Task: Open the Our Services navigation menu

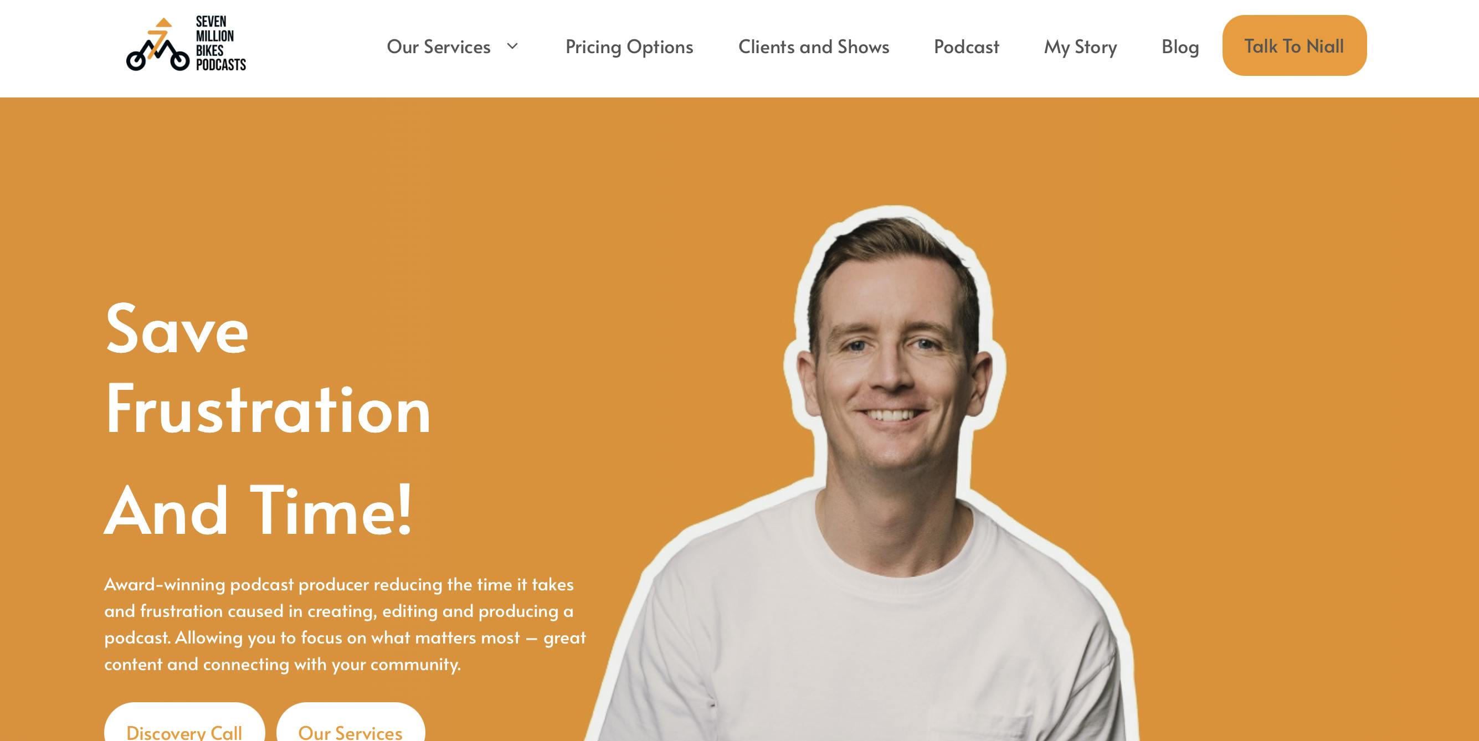Action: pos(439,47)
